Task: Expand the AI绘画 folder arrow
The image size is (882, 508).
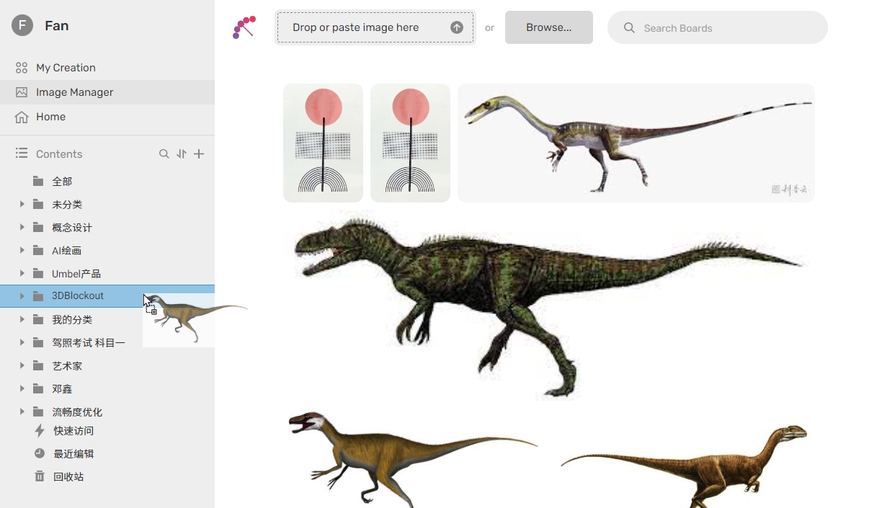Action: click(x=22, y=251)
